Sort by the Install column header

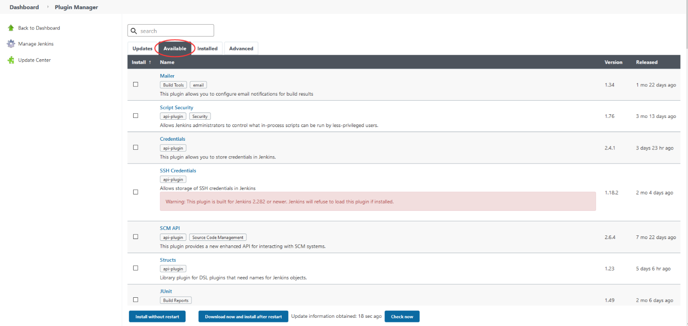141,62
